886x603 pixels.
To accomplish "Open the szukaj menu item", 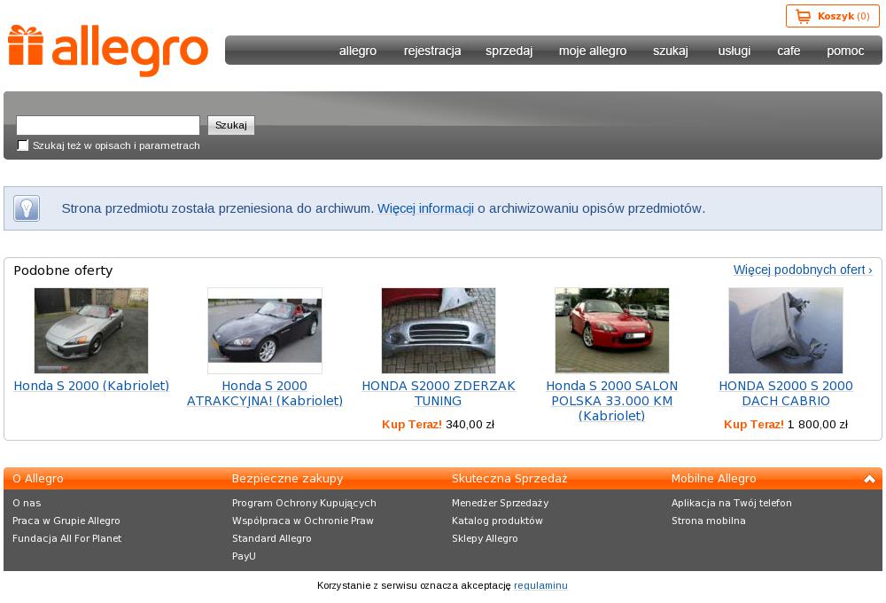I will [x=671, y=51].
